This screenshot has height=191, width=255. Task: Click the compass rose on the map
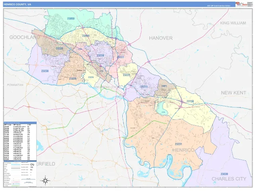click(45, 180)
